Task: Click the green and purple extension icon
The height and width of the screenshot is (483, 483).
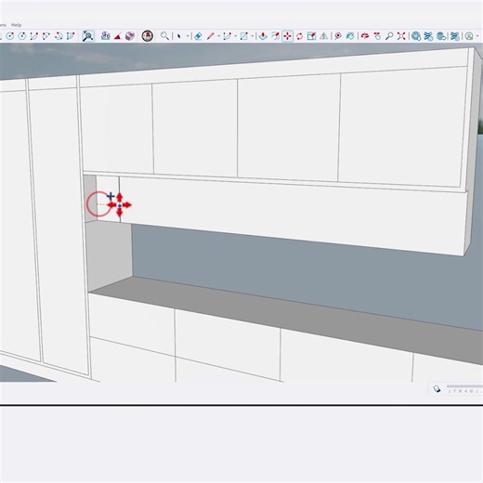Action: pos(106,36)
